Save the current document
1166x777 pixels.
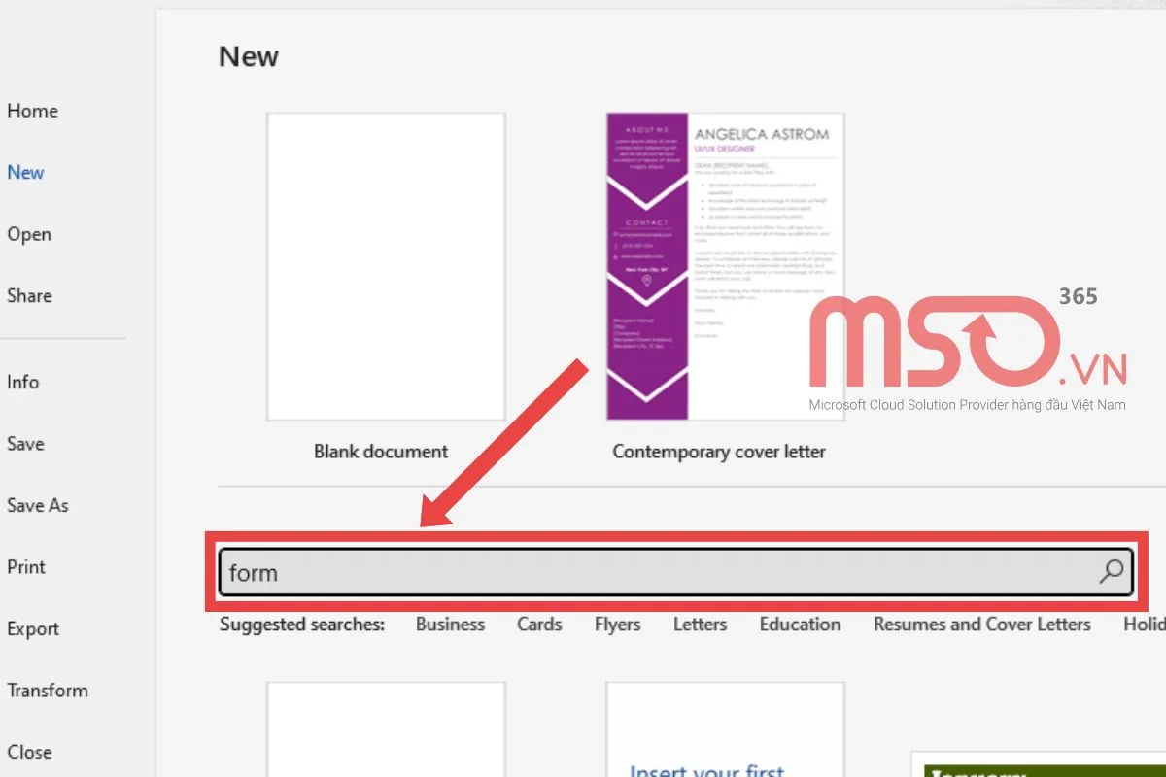point(25,444)
